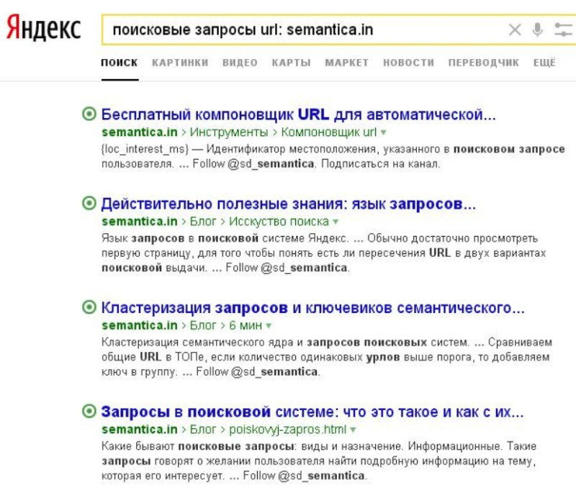This screenshot has width=576, height=490.
Task: Switch to the ВИДЕО tab
Action: (240, 63)
